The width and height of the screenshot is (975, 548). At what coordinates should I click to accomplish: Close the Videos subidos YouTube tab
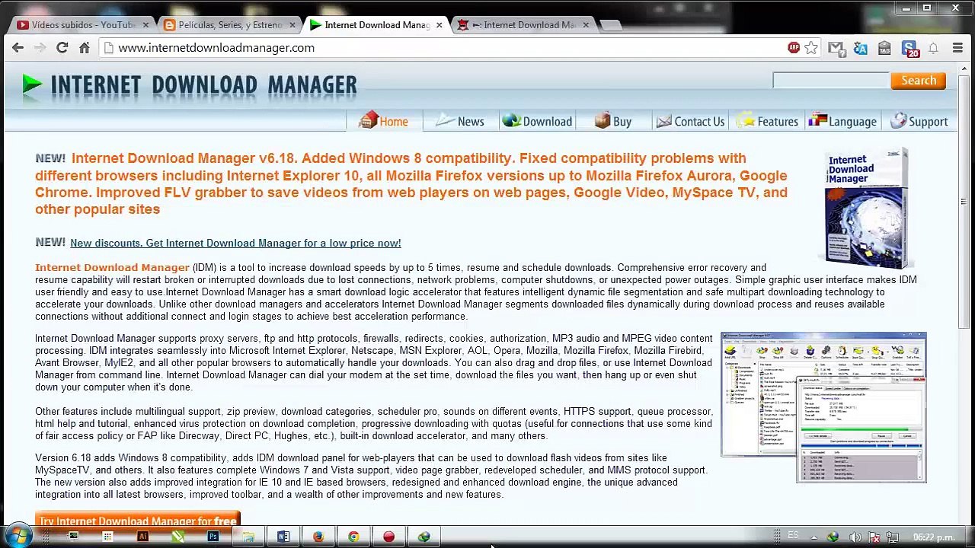145,25
